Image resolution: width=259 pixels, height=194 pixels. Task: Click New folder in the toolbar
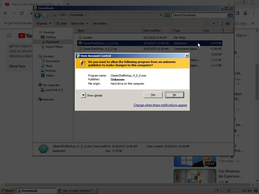pos(100,23)
